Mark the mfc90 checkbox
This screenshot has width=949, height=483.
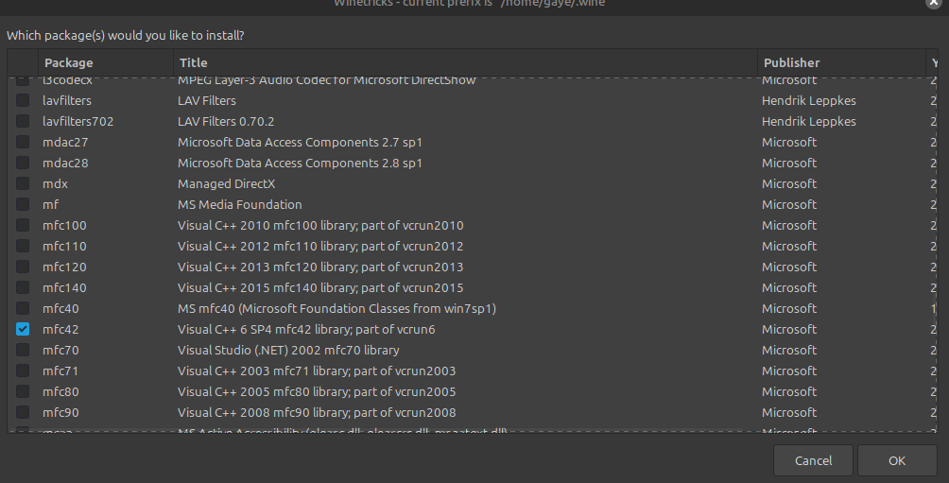pos(23,413)
